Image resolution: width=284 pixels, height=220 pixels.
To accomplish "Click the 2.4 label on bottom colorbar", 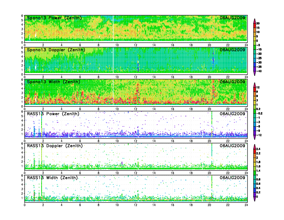I will (x=258, y=149).
